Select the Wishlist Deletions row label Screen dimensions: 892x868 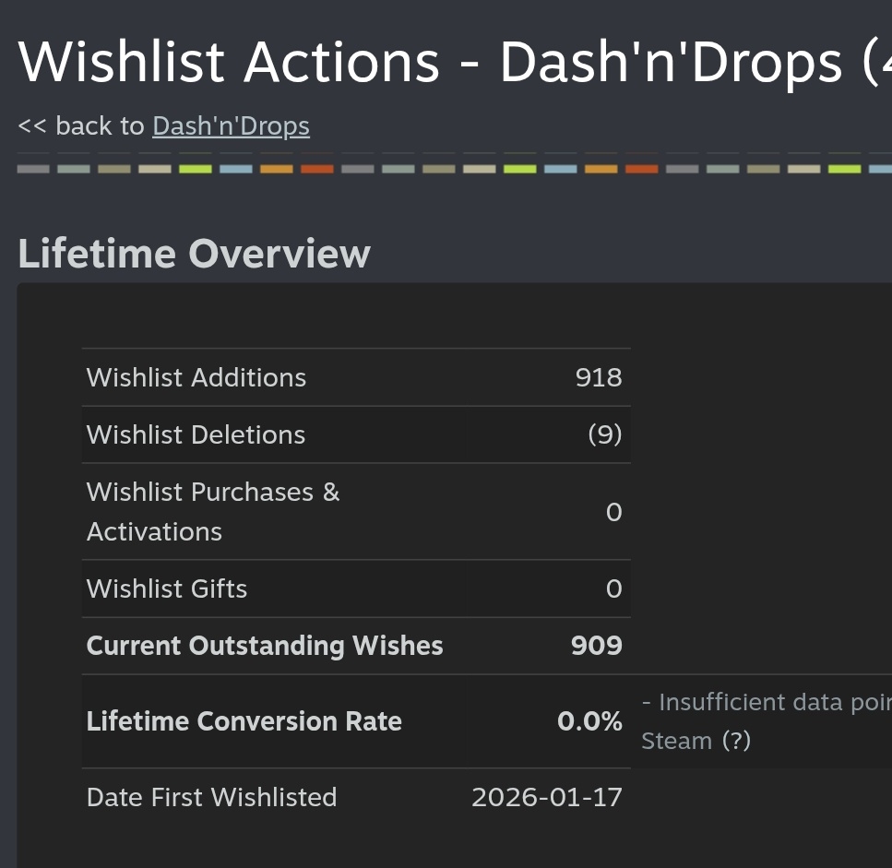(x=196, y=435)
